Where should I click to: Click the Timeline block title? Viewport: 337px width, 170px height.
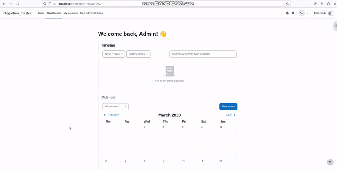tap(108, 45)
